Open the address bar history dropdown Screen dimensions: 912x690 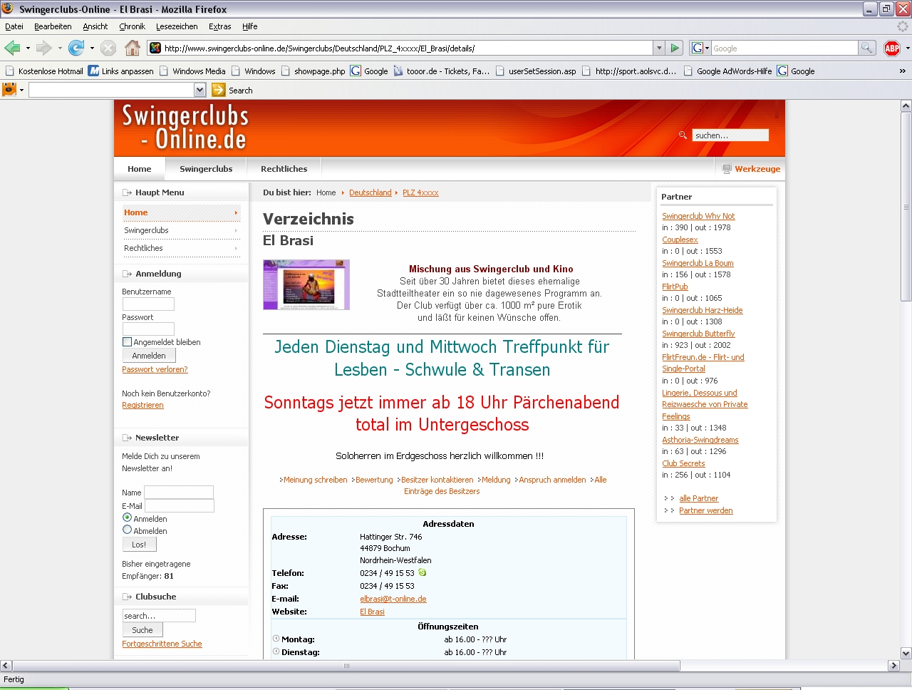click(659, 48)
